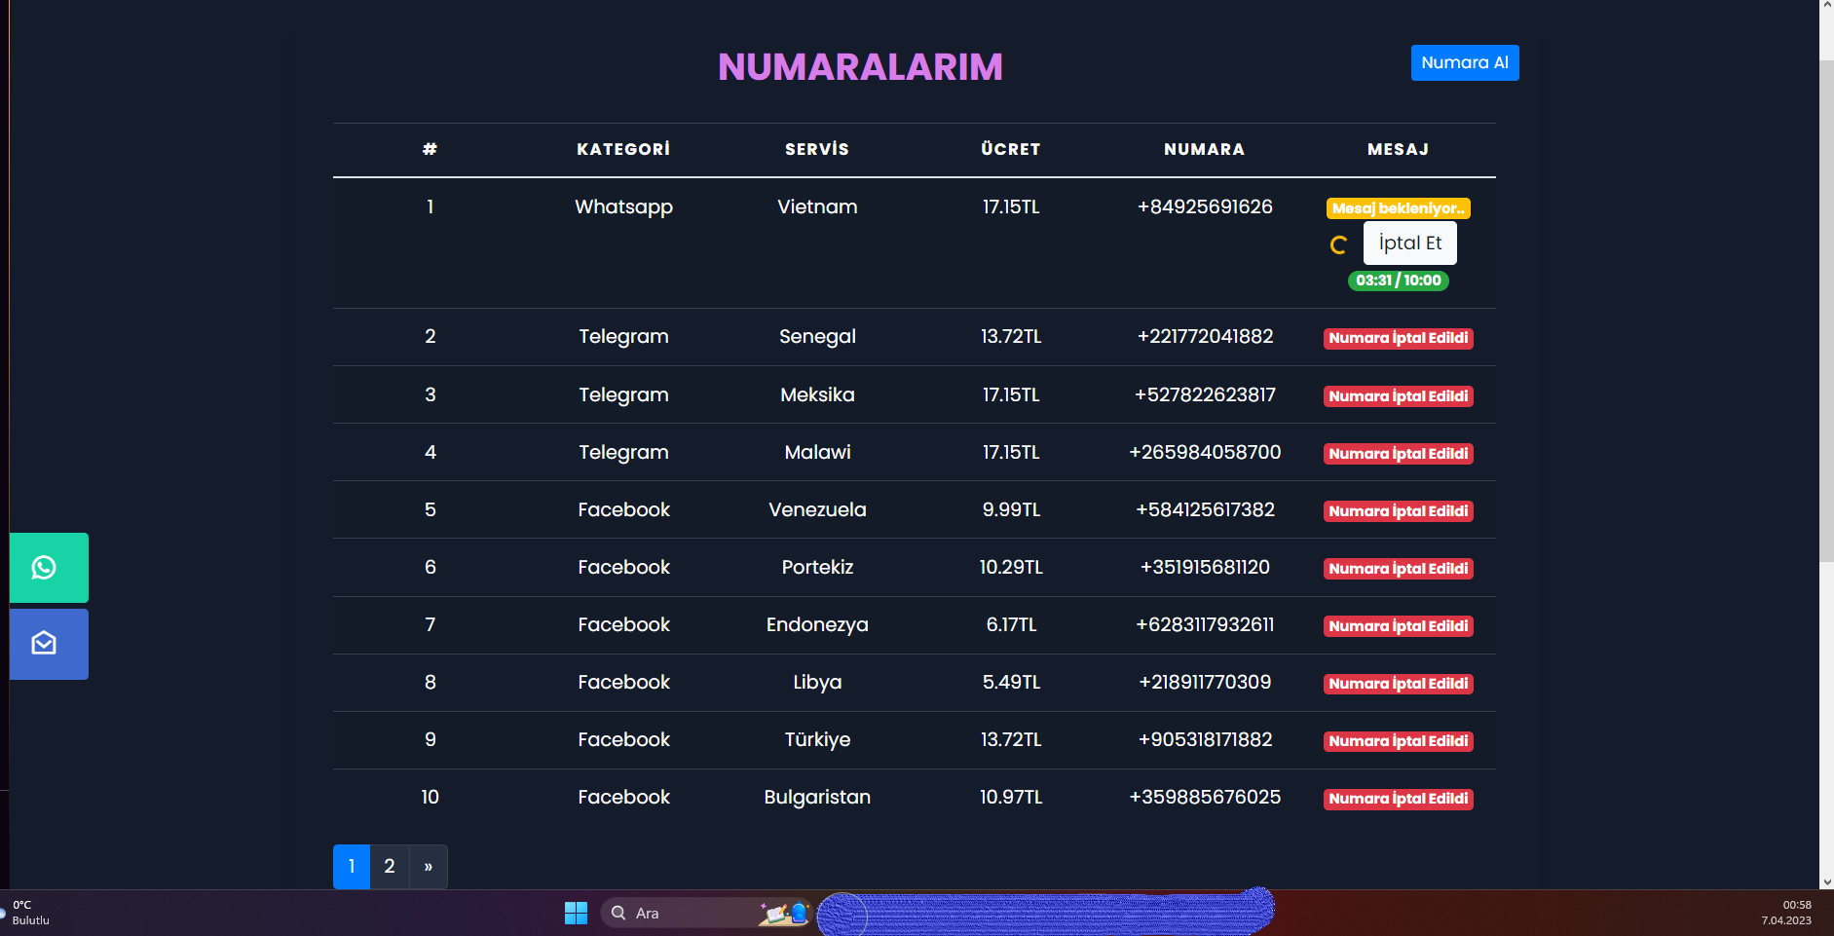Select number +218911770309
Screen dimensions: 1834x936
coord(1205,682)
